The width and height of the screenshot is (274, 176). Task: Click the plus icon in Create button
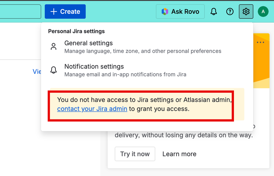(54, 12)
